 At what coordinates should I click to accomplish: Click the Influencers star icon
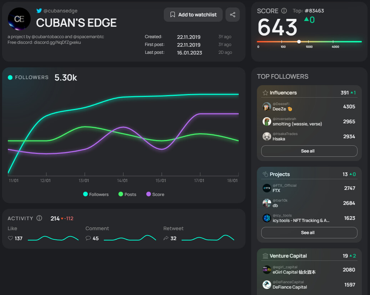click(265, 93)
